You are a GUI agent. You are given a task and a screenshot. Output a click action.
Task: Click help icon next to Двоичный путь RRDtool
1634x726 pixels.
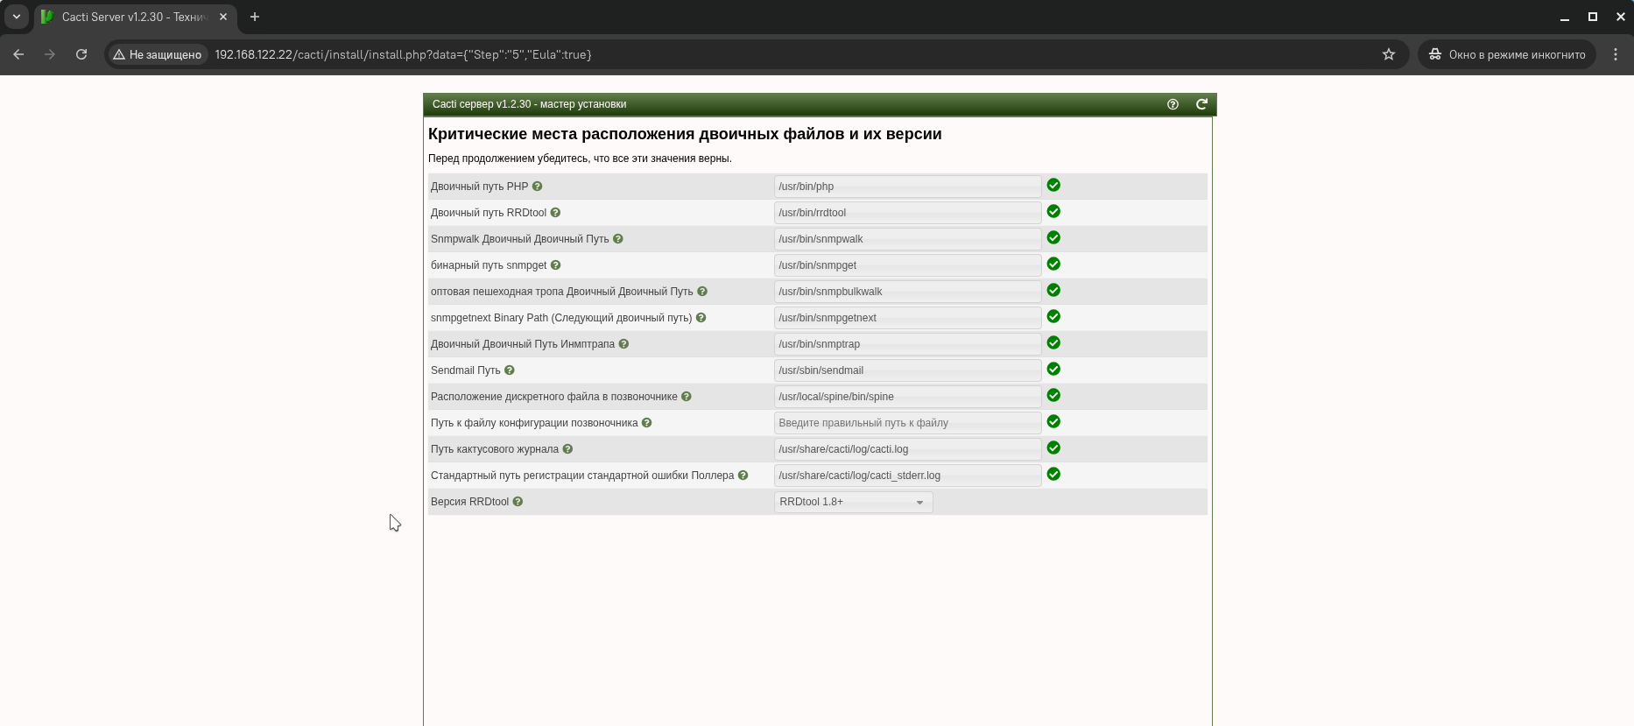pyautogui.click(x=555, y=213)
